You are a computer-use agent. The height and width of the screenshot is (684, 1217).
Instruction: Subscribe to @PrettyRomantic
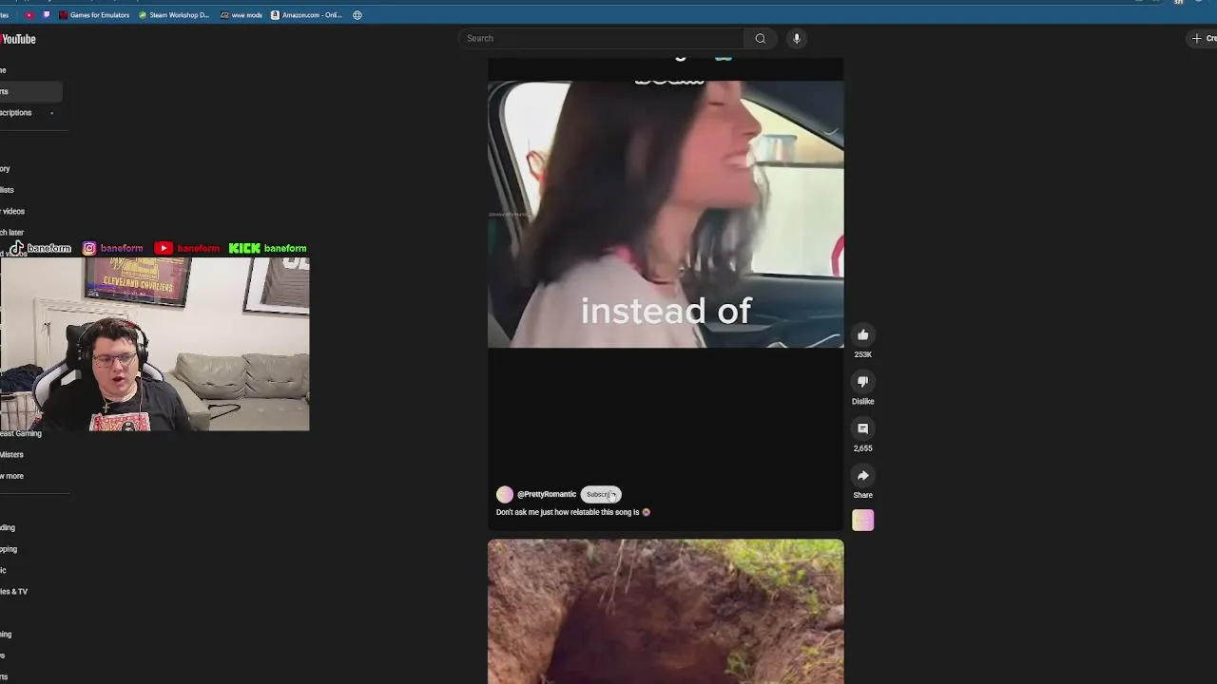tap(601, 494)
